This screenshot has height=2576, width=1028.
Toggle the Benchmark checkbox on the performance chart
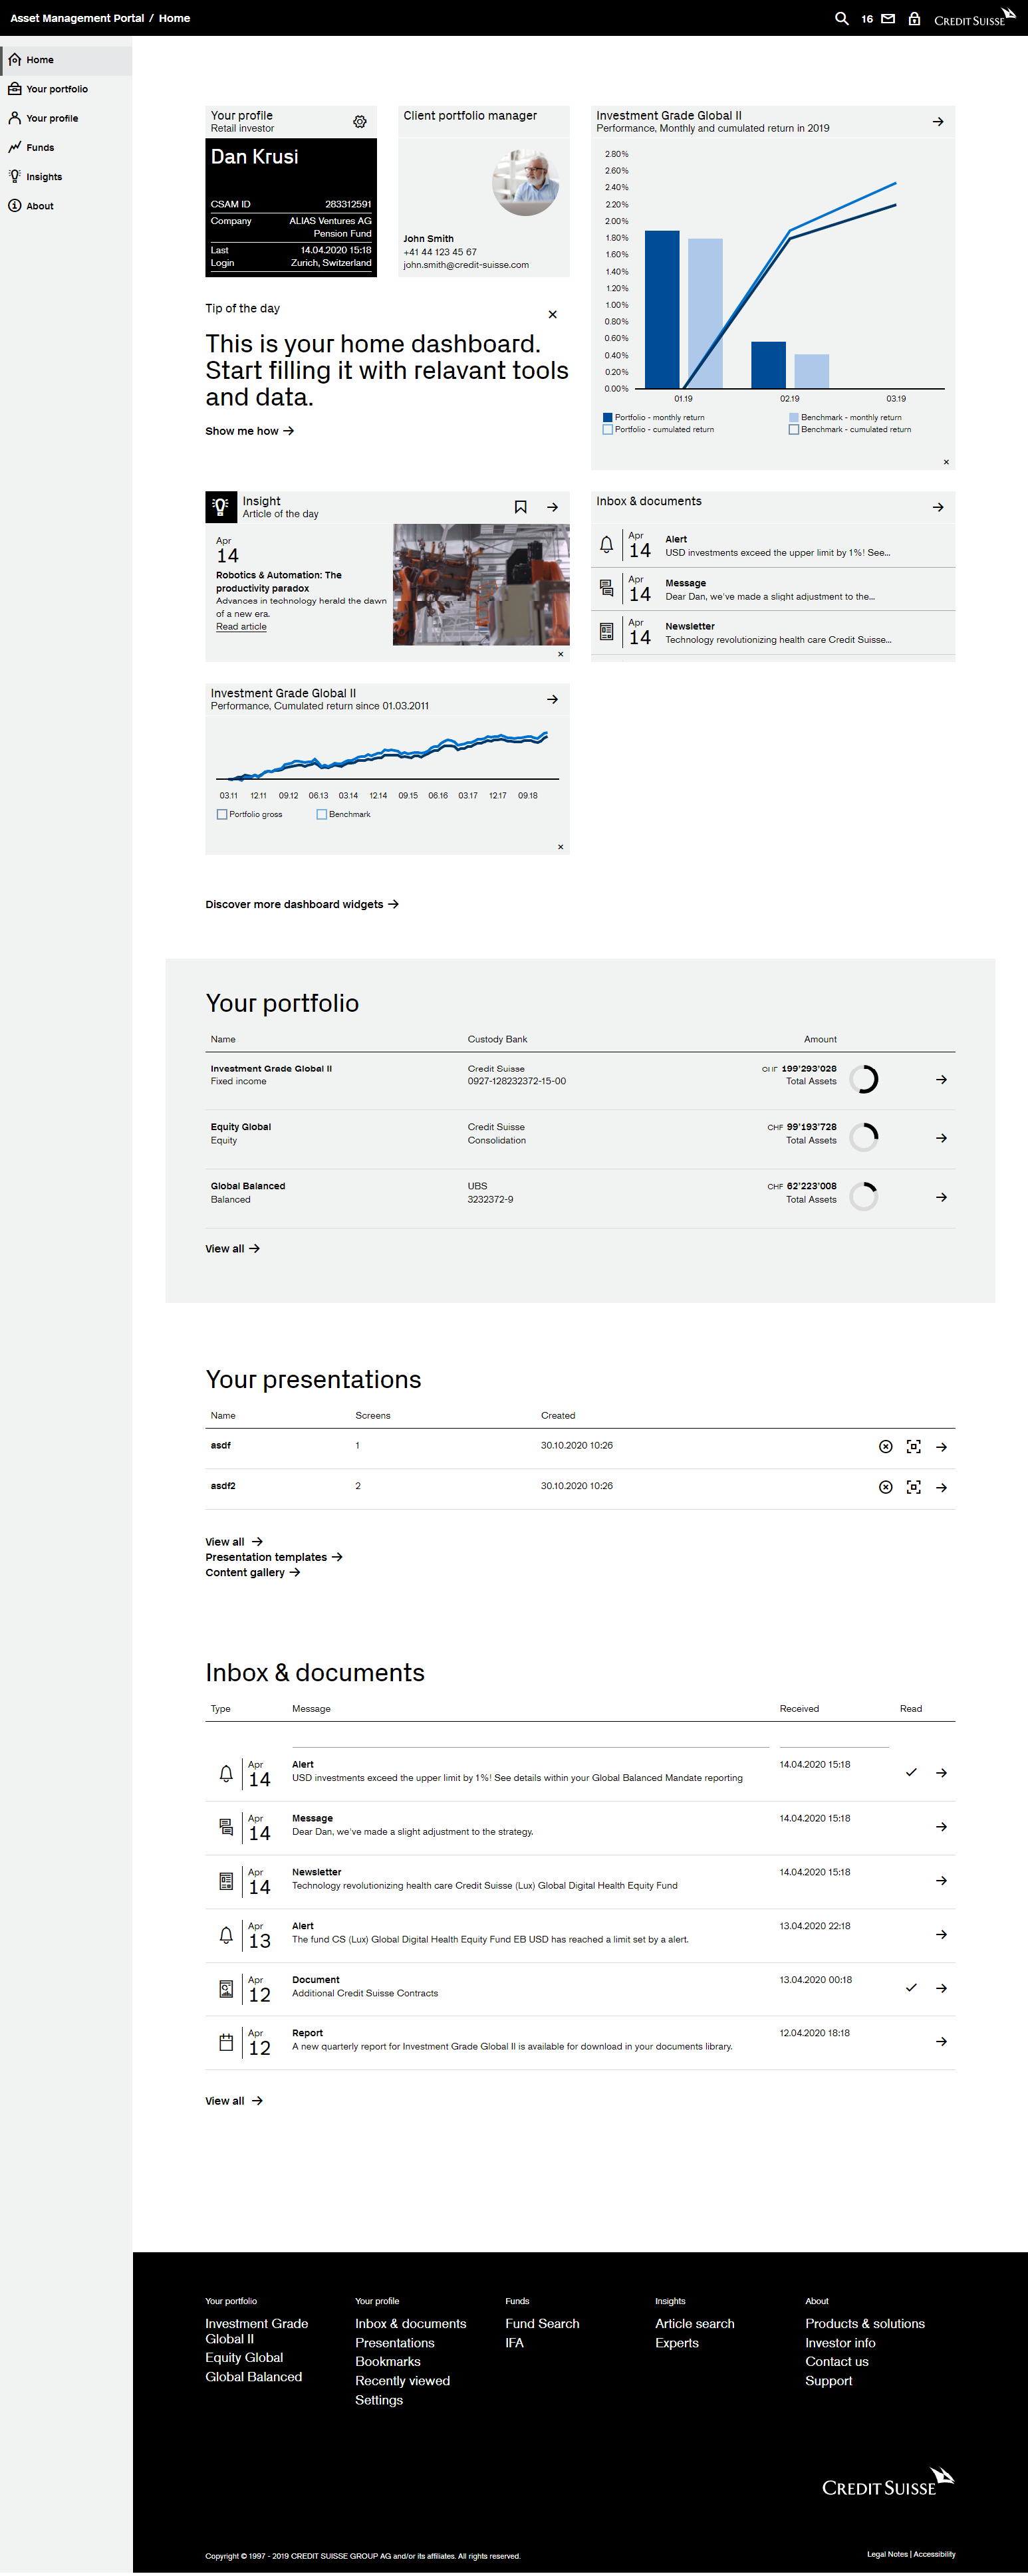[x=321, y=814]
